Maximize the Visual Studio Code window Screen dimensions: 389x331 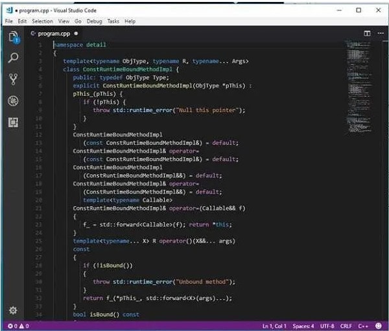pyautogui.click(x=359, y=10)
